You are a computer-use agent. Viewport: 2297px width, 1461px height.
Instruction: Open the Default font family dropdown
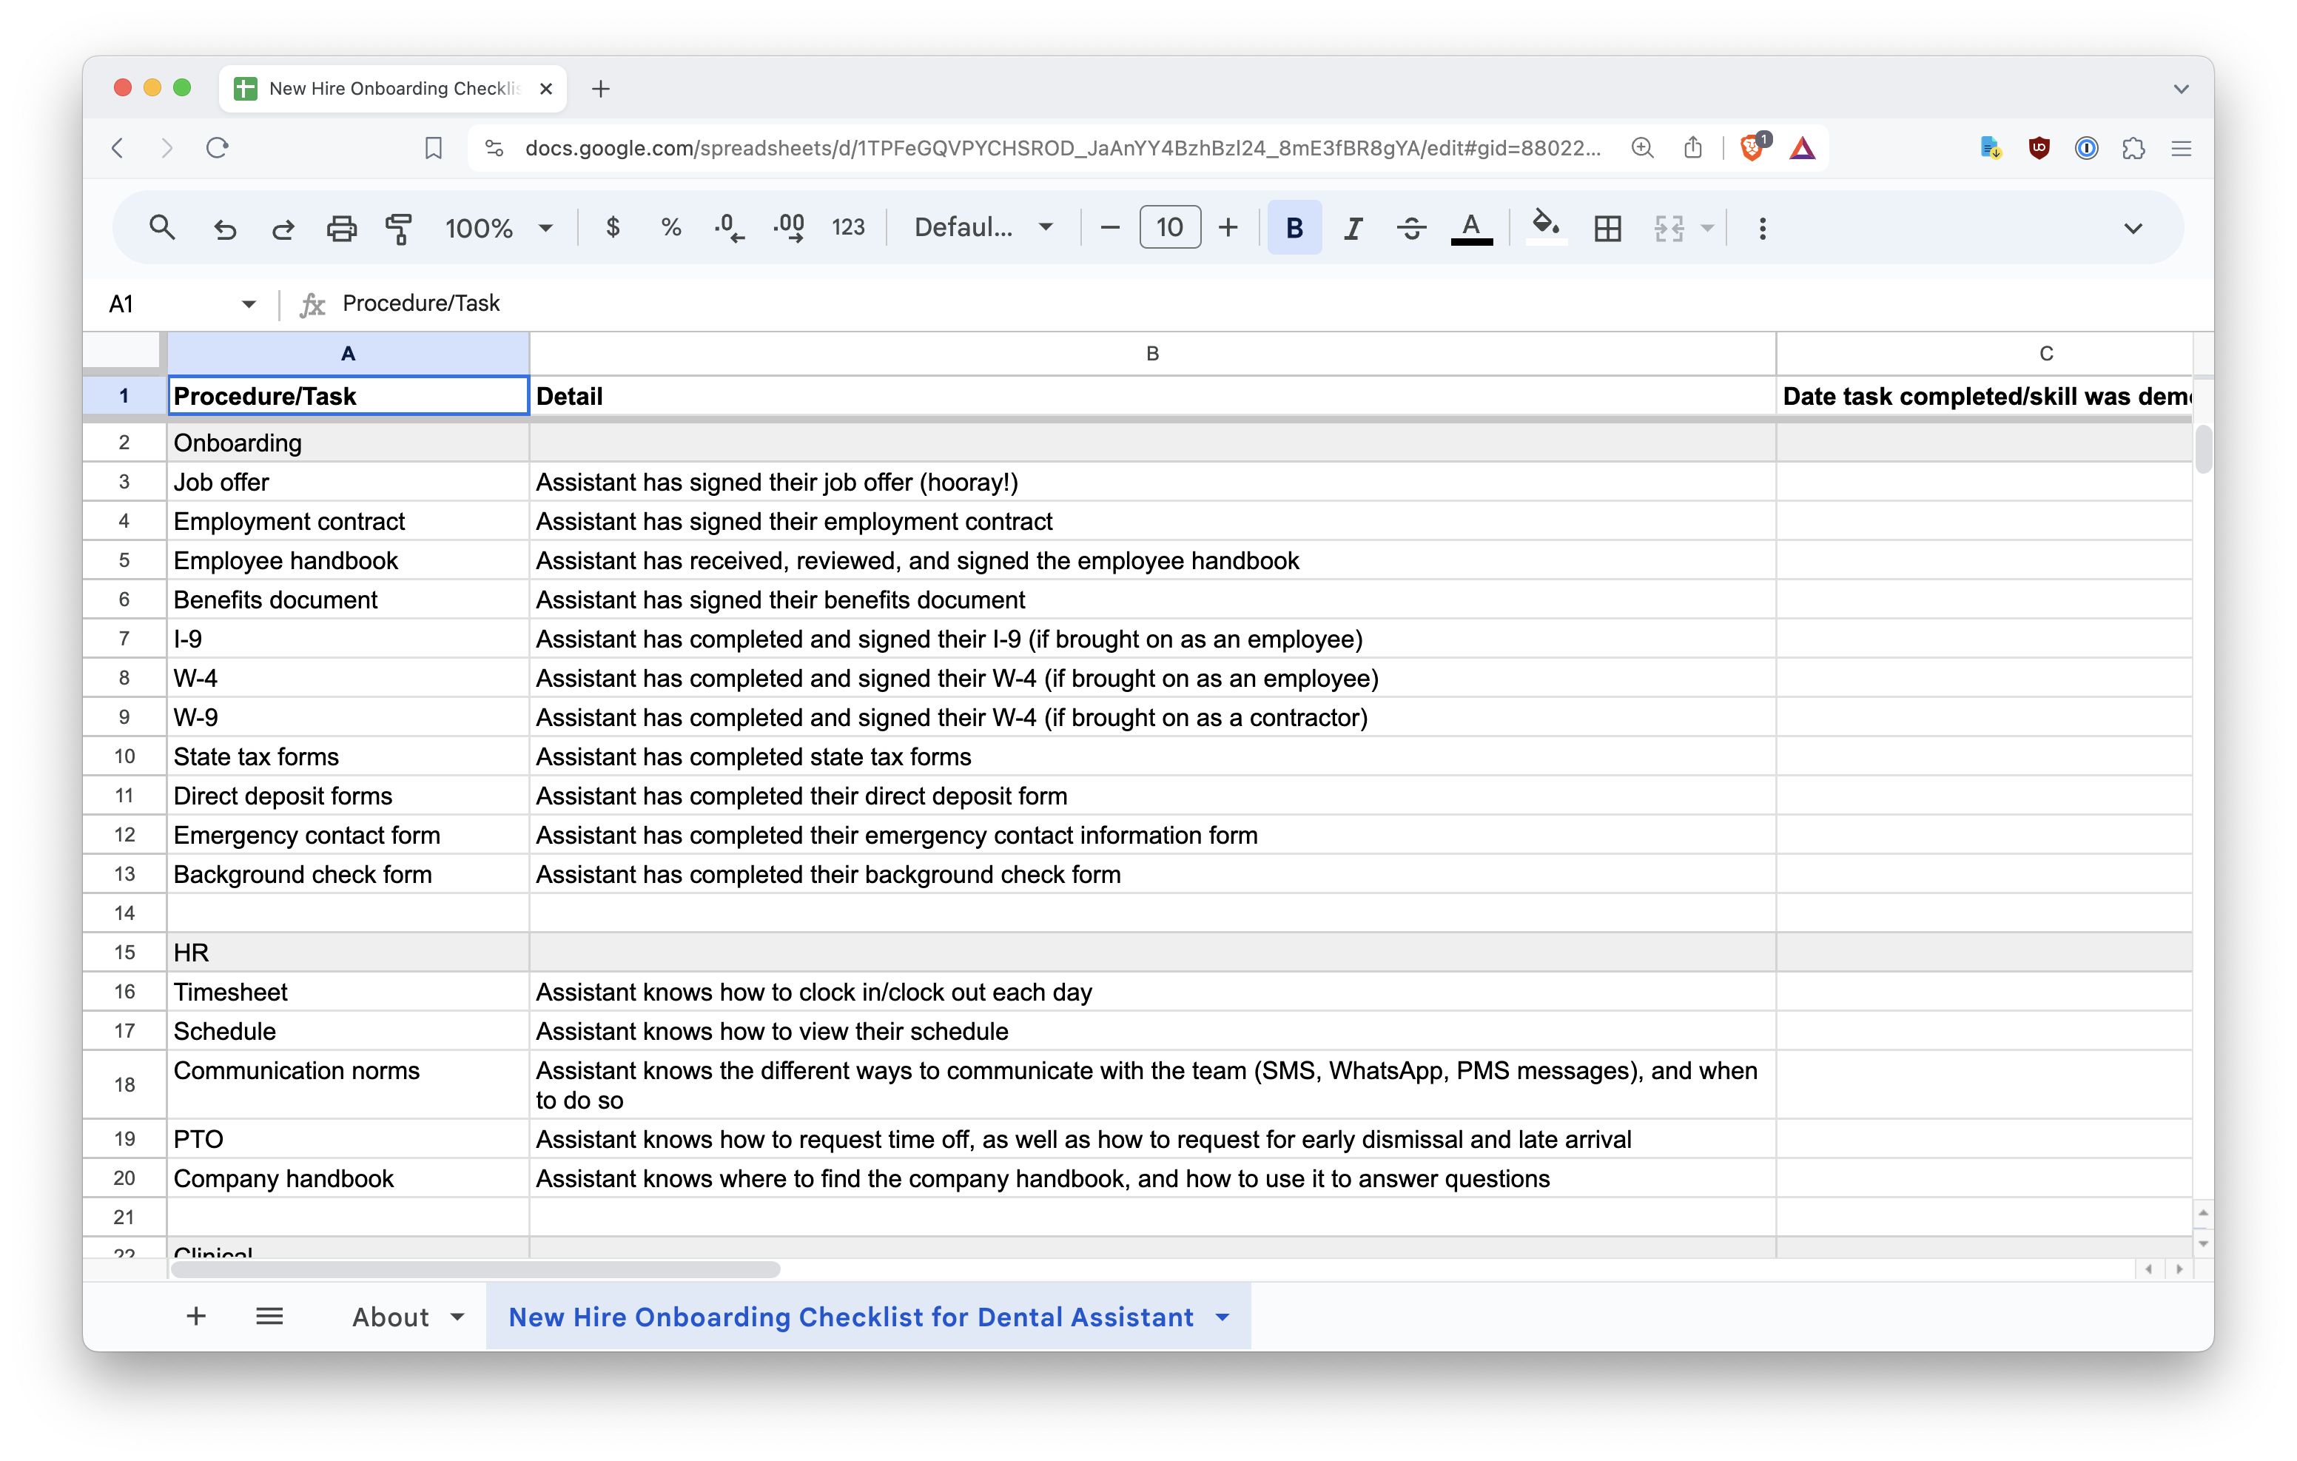coord(983,228)
